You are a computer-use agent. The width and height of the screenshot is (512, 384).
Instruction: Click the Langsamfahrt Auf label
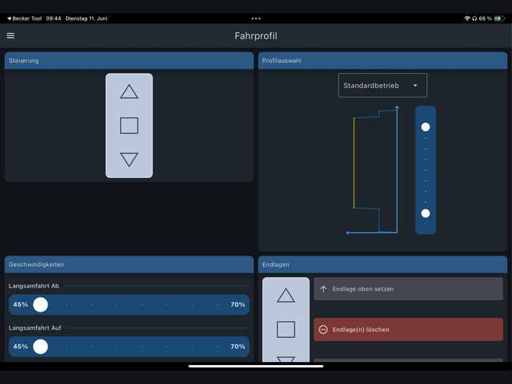coord(35,328)
